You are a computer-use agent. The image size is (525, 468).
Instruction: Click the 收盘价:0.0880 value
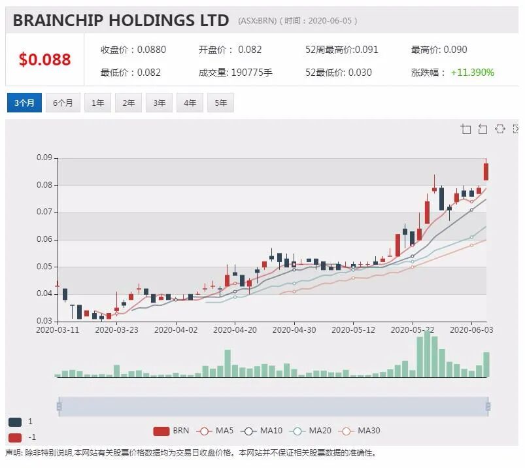pos(133,50)
